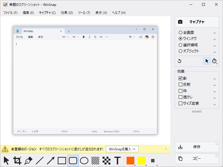Select ウインドウ capture mode
223x167 pixels.
click(x=188, y=38)
